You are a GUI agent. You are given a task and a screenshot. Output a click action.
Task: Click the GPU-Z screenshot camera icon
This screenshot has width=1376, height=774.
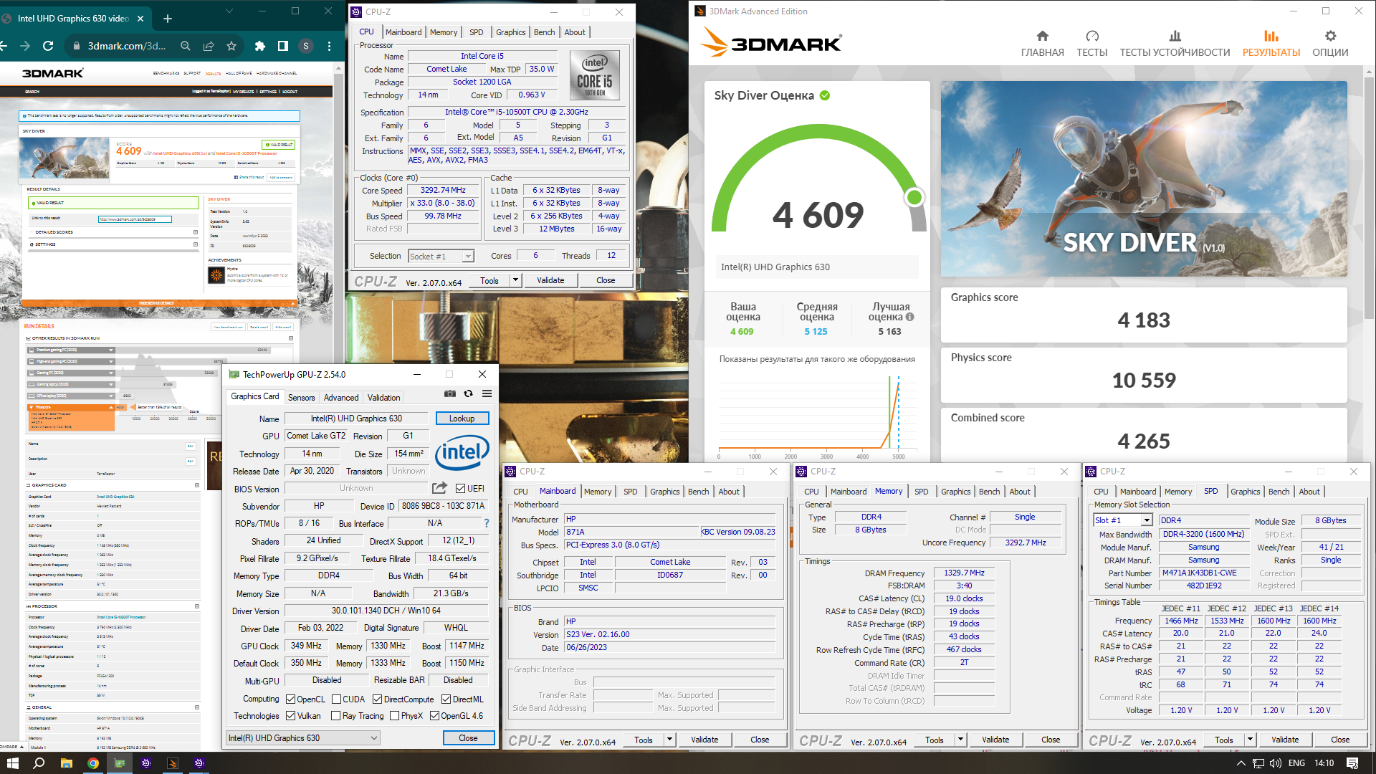[449, 393]
